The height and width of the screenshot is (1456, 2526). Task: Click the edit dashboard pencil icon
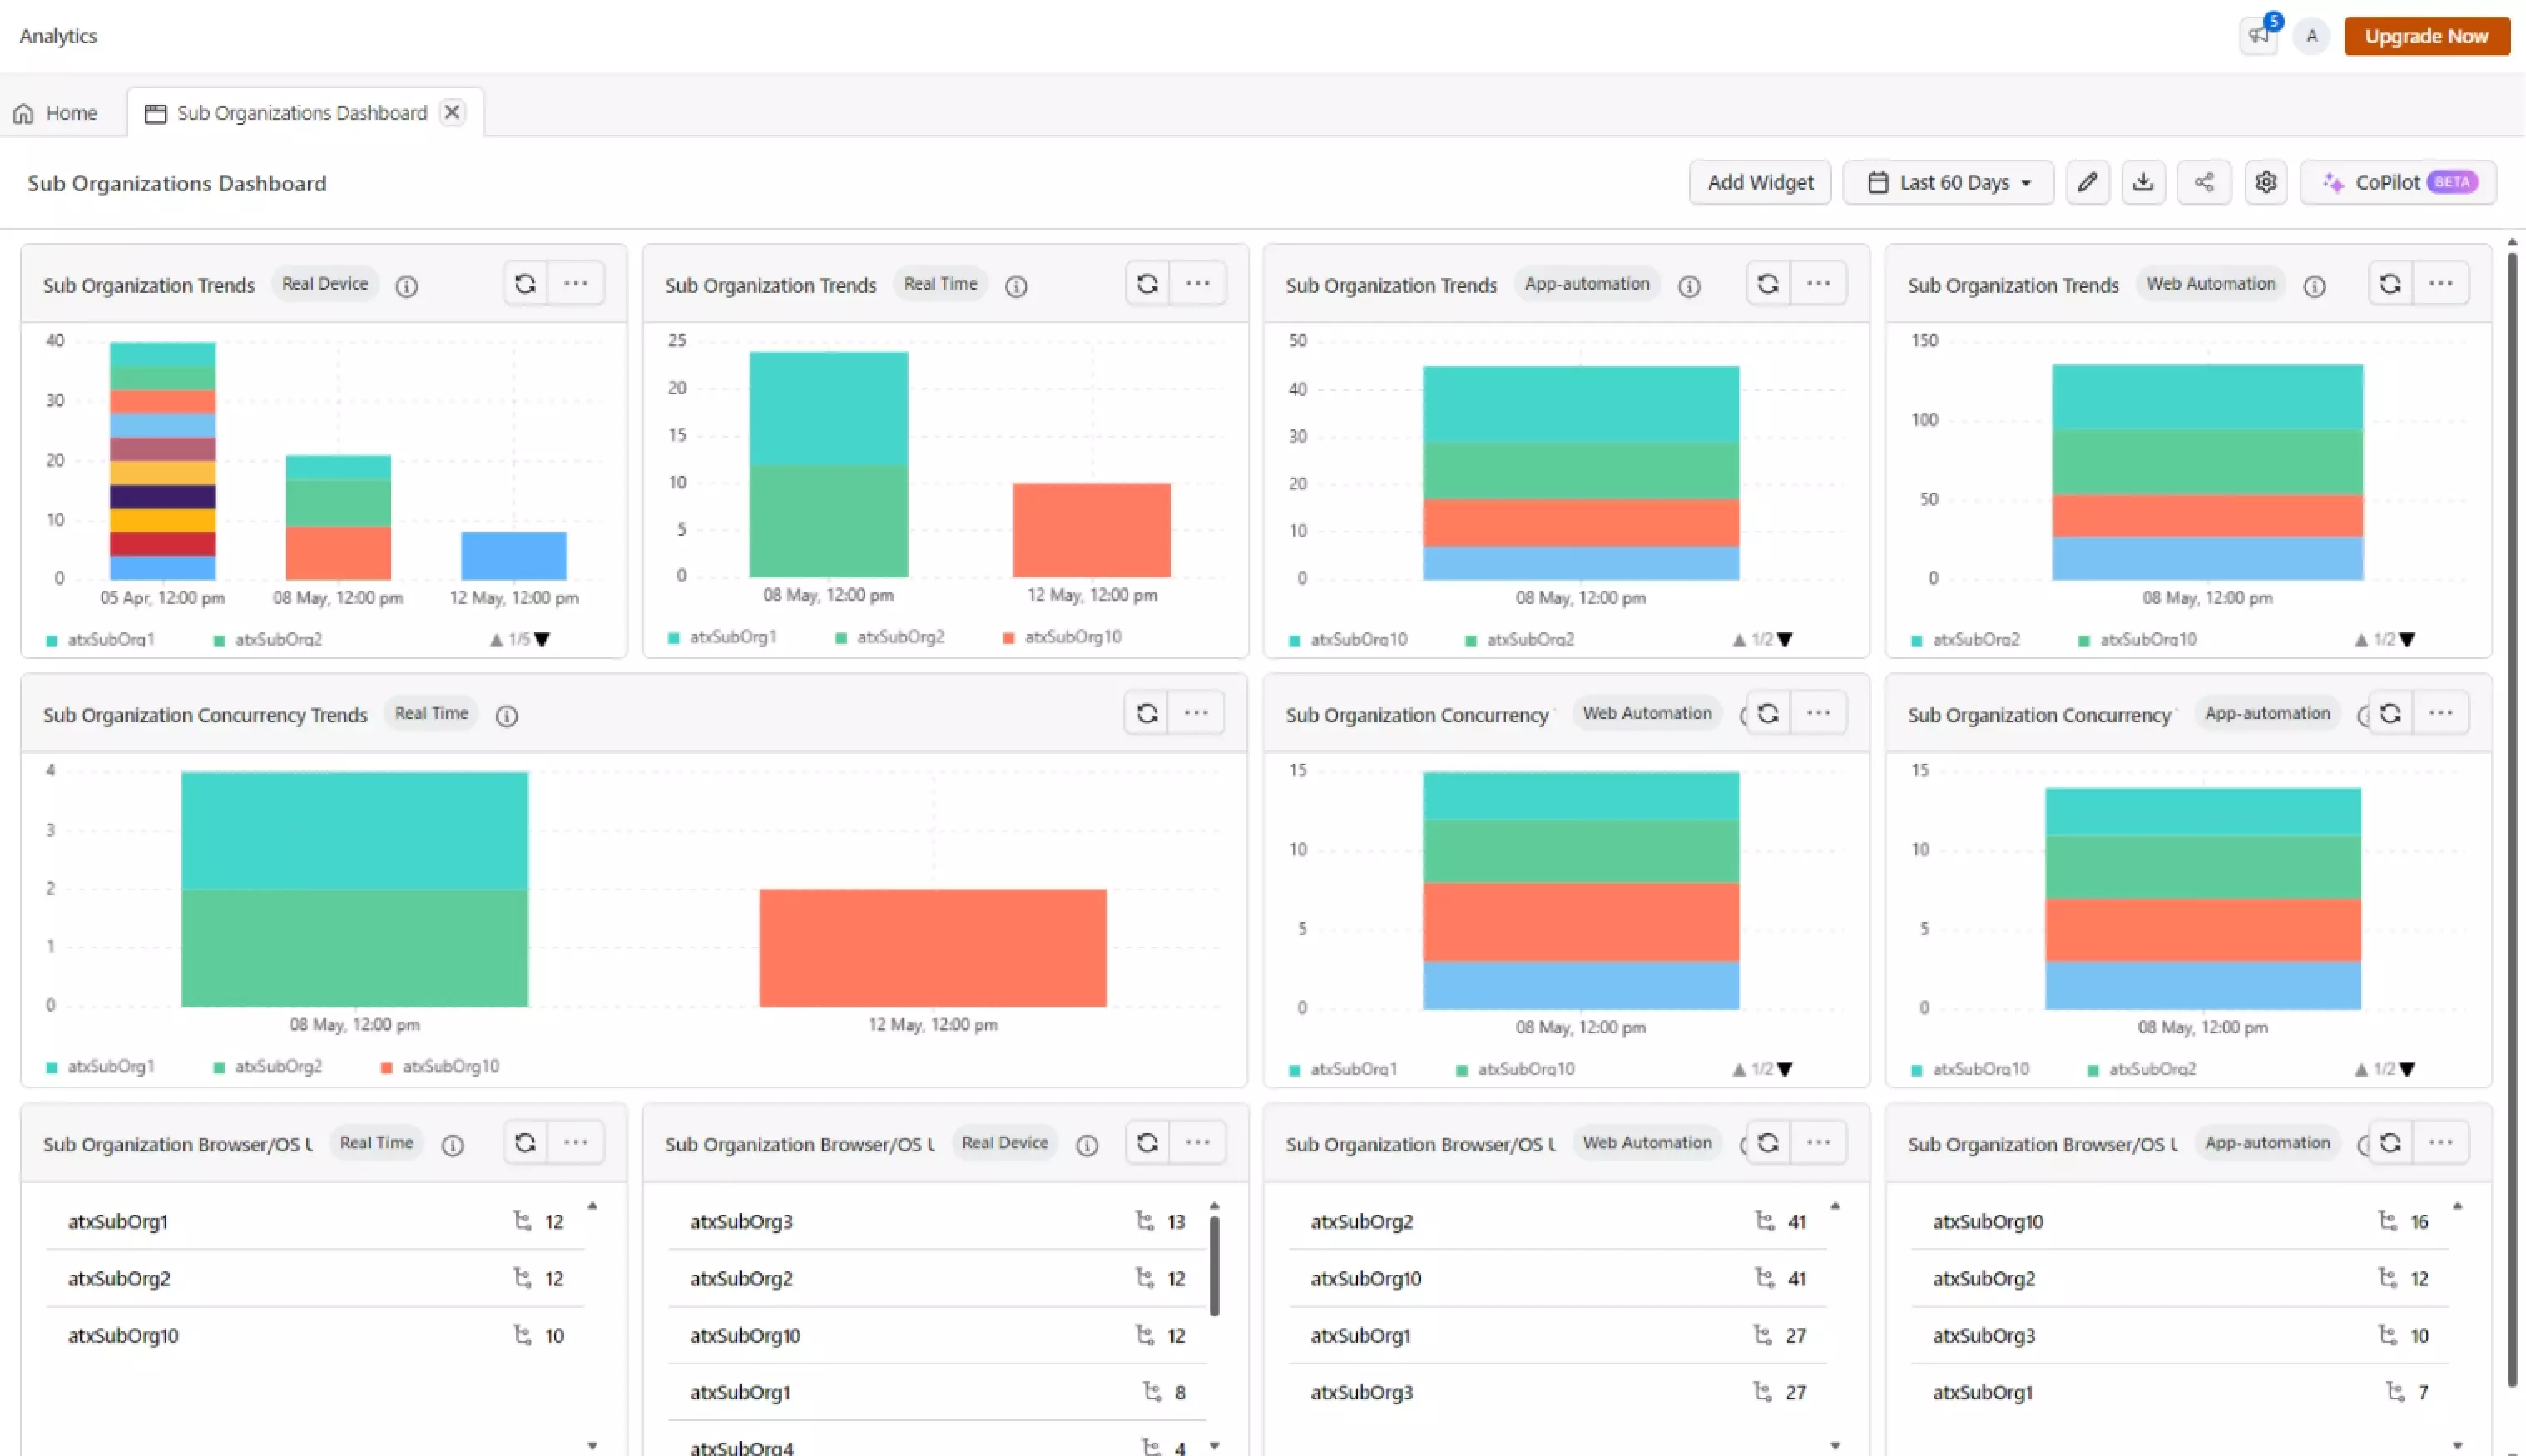point(2087,182)
